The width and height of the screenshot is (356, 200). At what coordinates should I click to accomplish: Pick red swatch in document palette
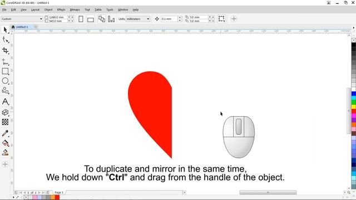point(57,197)
